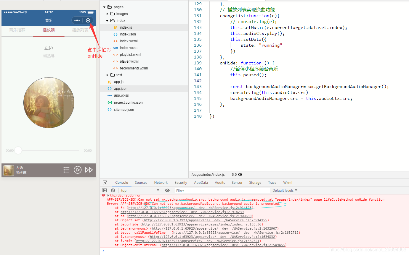Click JS icon of index.js

tap(116, 27)
